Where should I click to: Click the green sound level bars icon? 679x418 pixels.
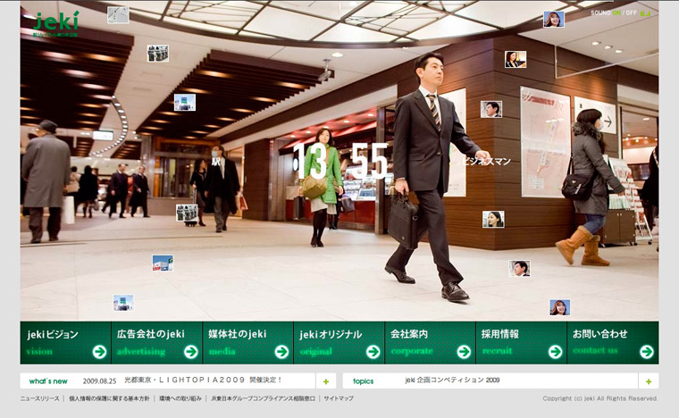click(x=645, y=13)
